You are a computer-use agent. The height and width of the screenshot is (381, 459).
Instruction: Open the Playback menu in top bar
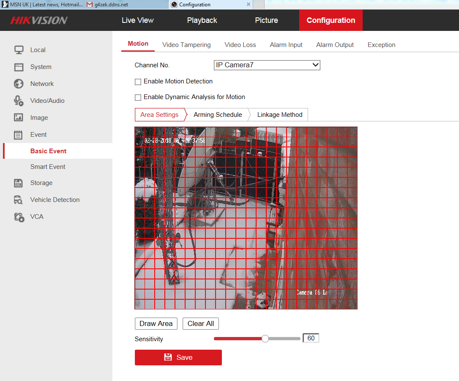coord(202,20)
